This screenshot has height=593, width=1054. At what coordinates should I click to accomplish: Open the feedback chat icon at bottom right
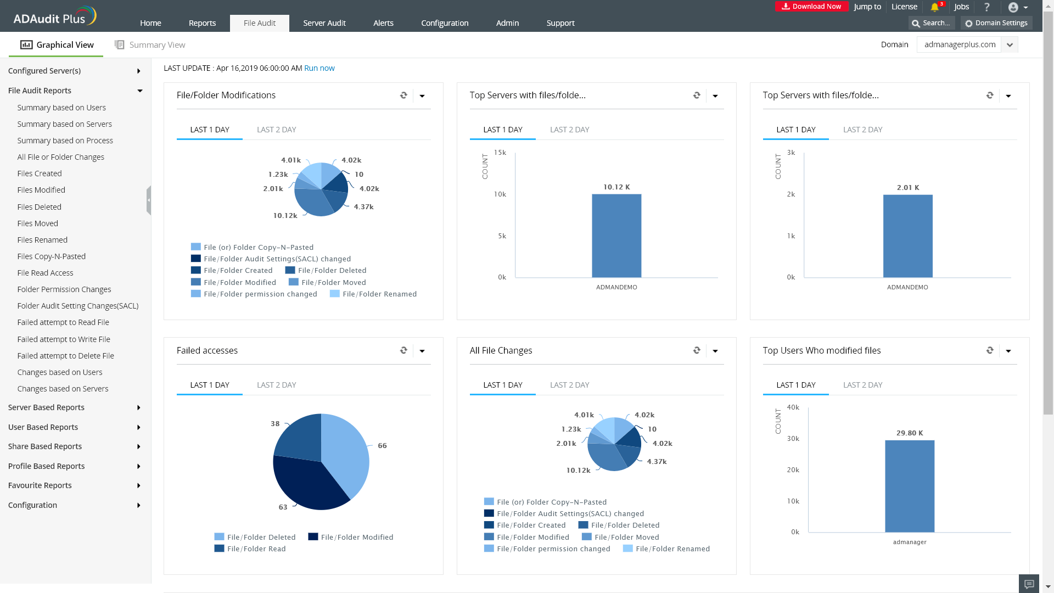pyautogui.click(x=1029, y=584)
